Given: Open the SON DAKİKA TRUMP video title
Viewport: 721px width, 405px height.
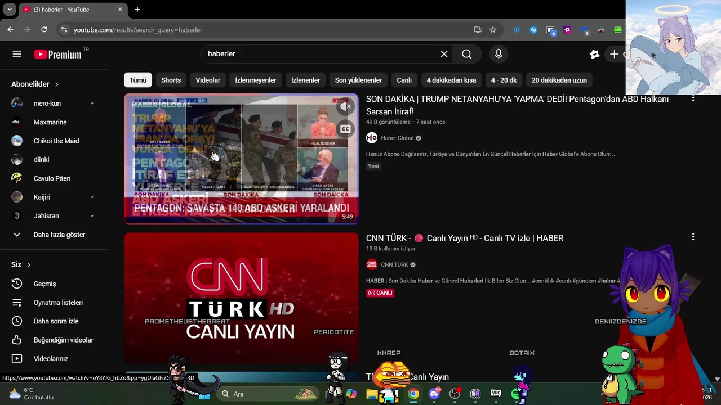Looking at the screenshot, I should click(x=517, y=105).
